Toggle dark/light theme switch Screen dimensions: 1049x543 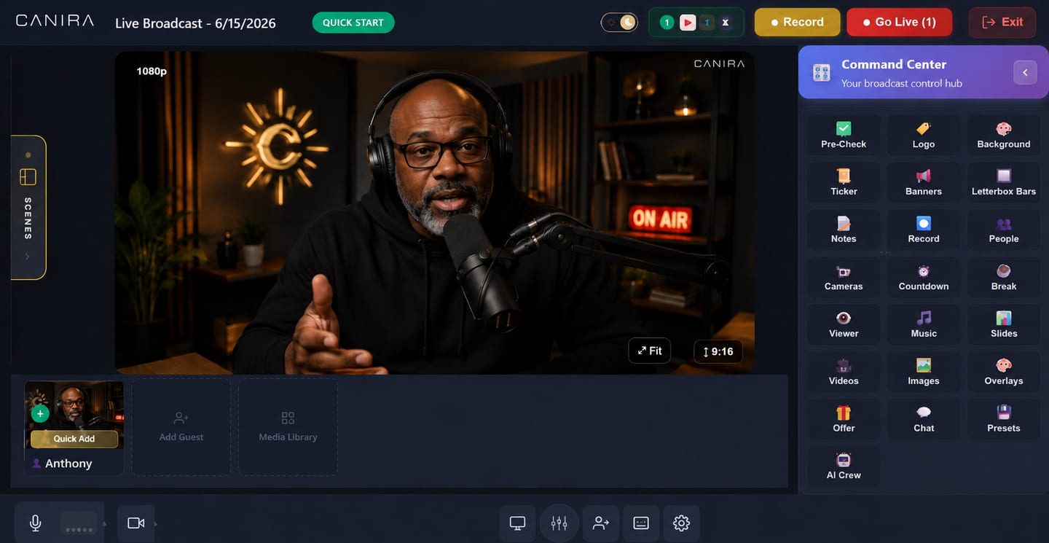[x=619, y=23]
